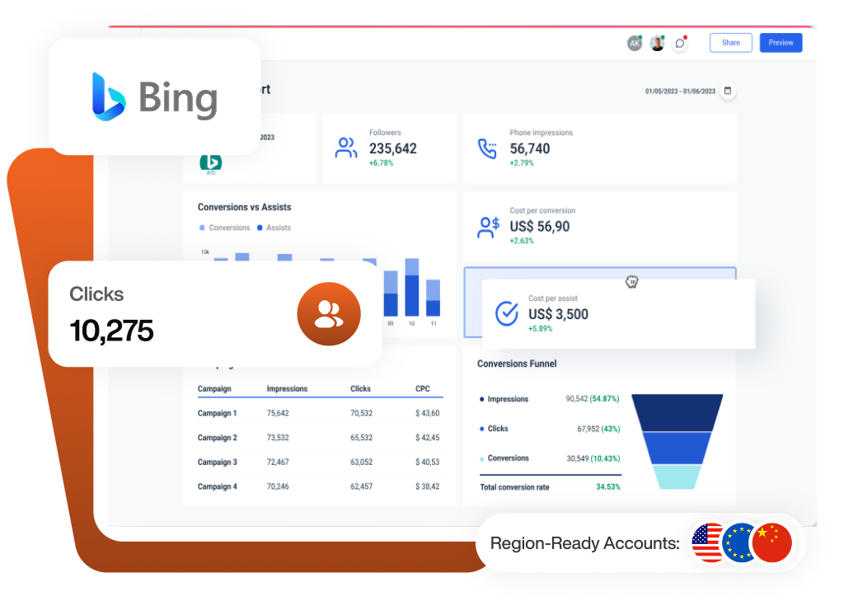The width and height of the screenshot is (844, 610).
Task: Click the Cost per assist checkmark icon
Action: (x=506, y=313)
